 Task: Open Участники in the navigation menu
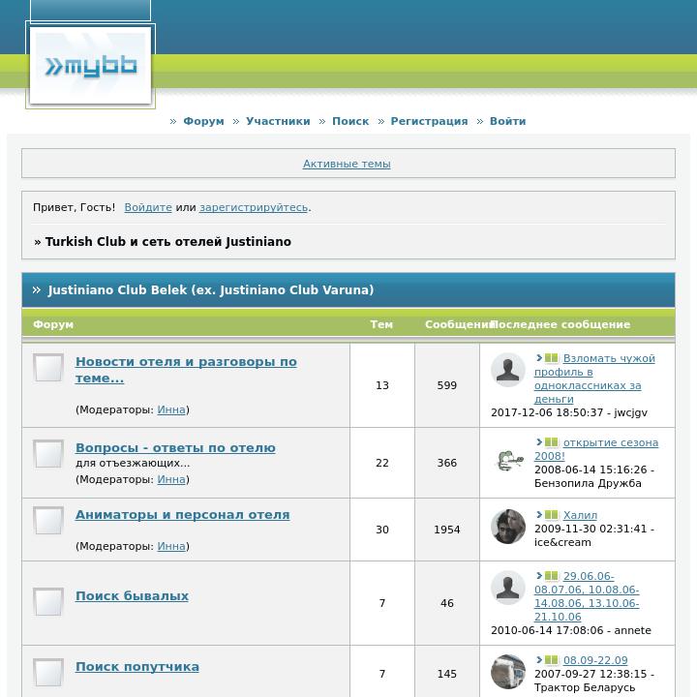[278, 121]
